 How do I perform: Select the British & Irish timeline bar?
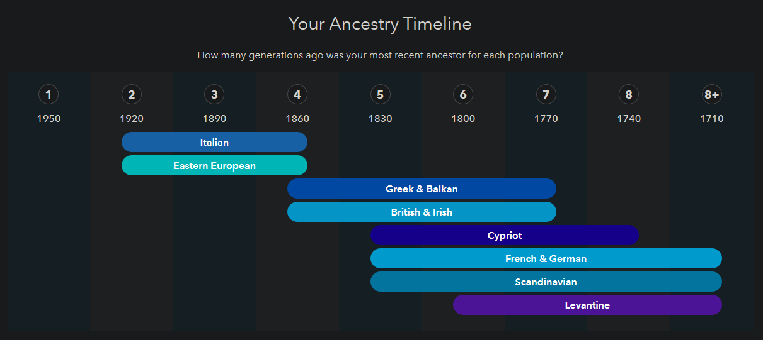(x=422, y=212)
